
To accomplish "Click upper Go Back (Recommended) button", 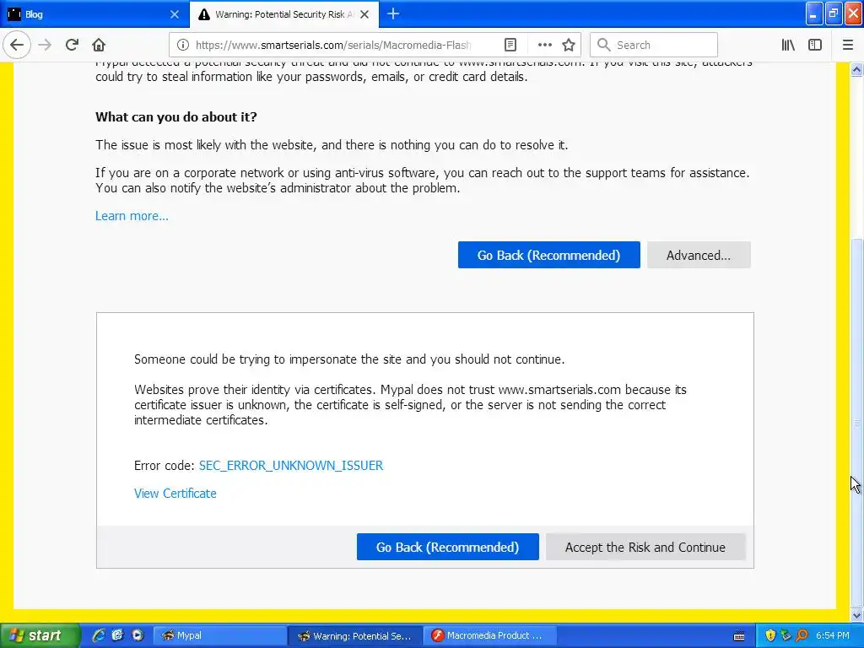I will [548, 255].
